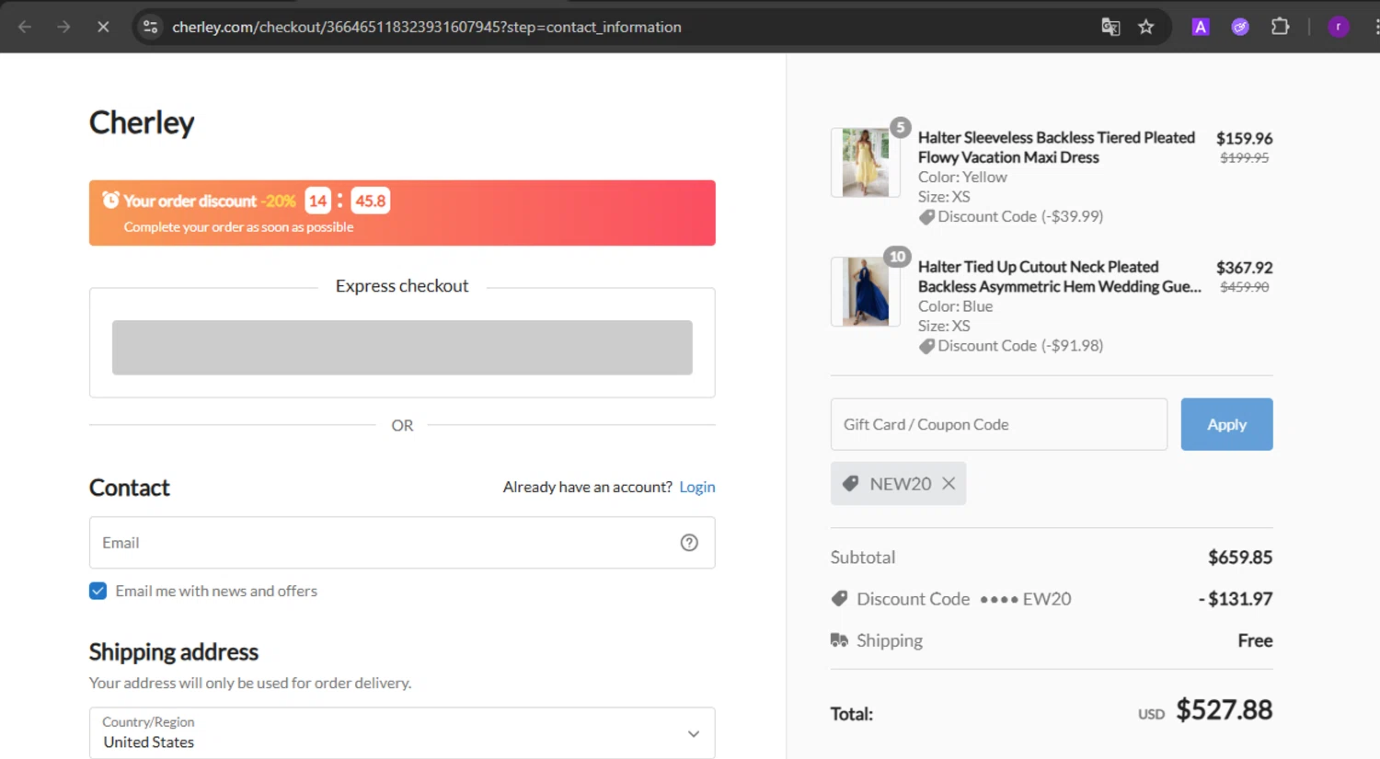
Task: Click the Apply coupon button
Action: [1226, 424]
